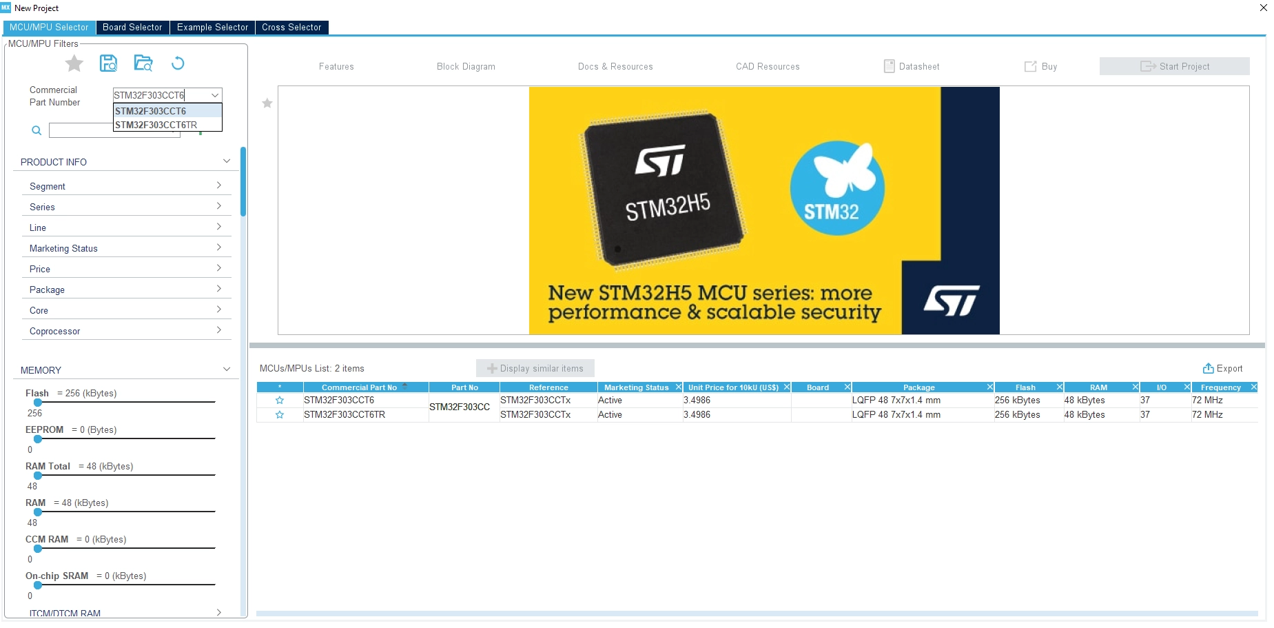This screenshot has width=1274, height=628.
Task: Click the STM32H5 promotional banner
Action: [x=764, y=210]
